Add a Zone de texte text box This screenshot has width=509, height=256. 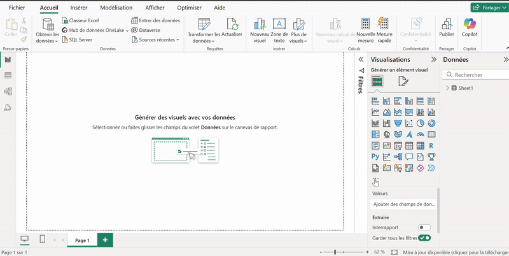[279, 29]
